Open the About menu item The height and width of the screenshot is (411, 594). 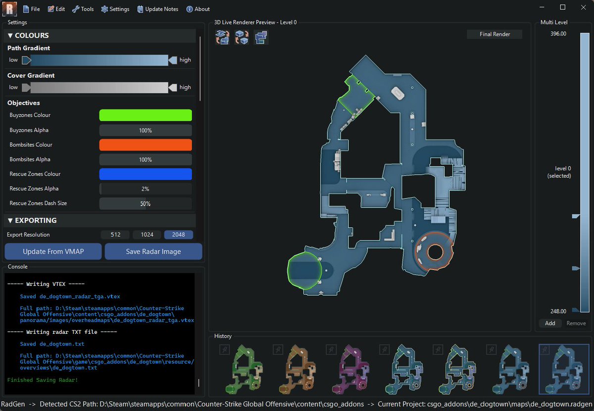click(x=198, y=9)
